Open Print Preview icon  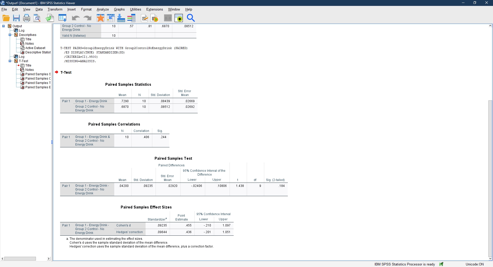click(37, 18)
